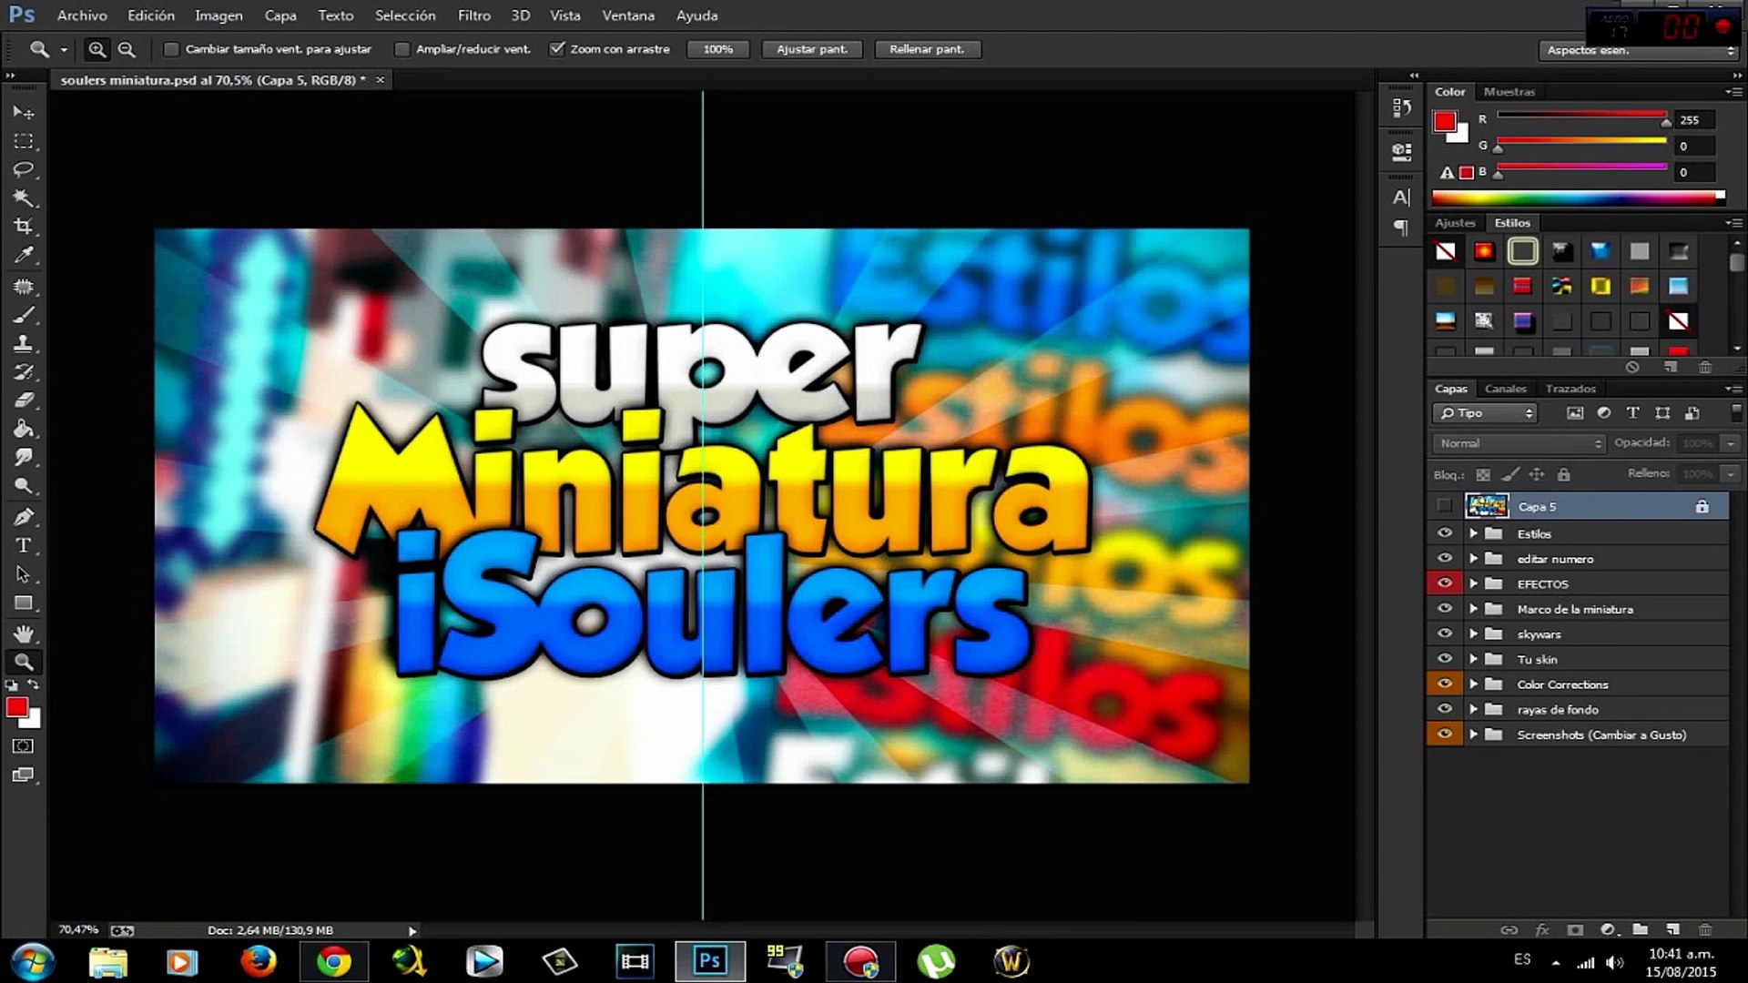
Task: Enable Cambiar tamaño vent. para ajustar checkbox
Action: (x=171, y=49)
